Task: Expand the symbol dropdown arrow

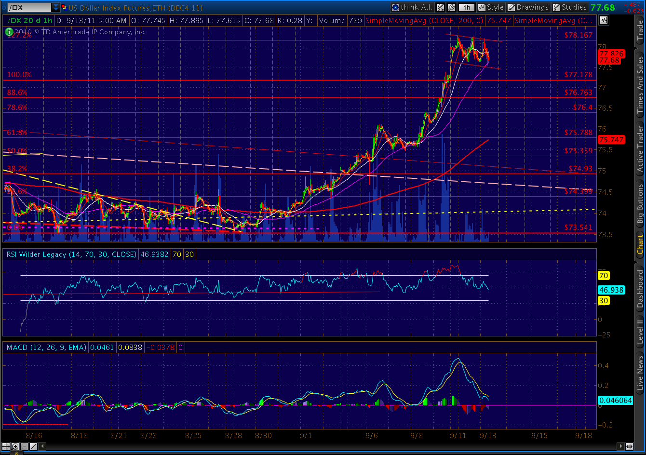Action: tap(56, 8)
